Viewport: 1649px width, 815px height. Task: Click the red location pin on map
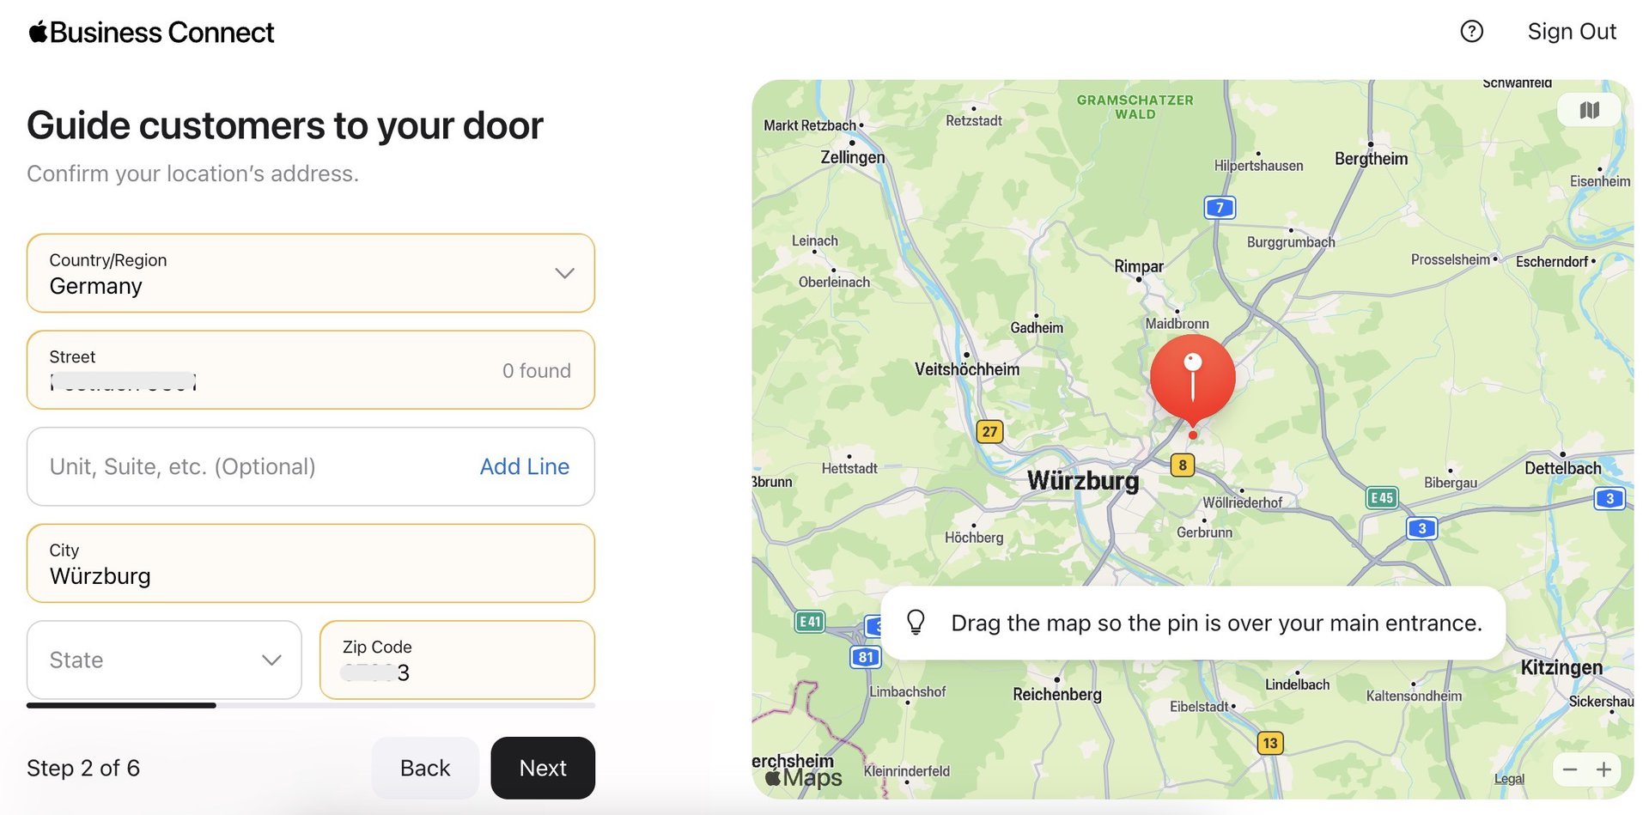pyautogui.click(x=1192, y=379)
